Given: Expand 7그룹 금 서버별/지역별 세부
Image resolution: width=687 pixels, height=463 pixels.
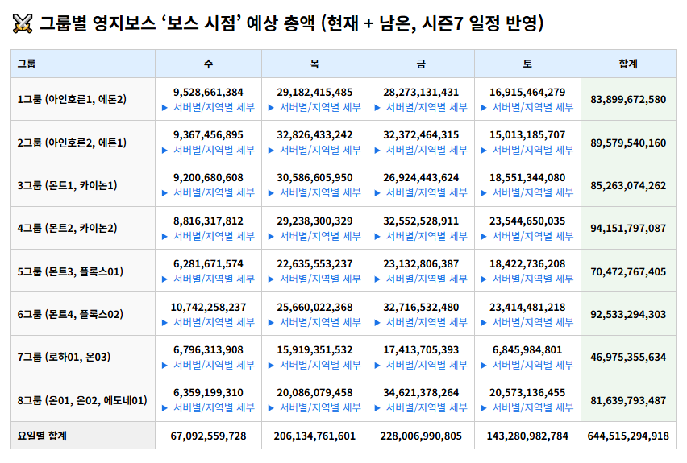Looking at the screenshot, I should point(421,365).
